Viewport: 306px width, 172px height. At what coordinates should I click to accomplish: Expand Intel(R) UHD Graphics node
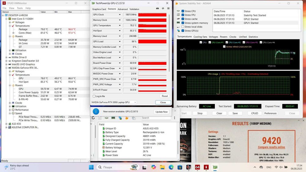tap(6, 64)
